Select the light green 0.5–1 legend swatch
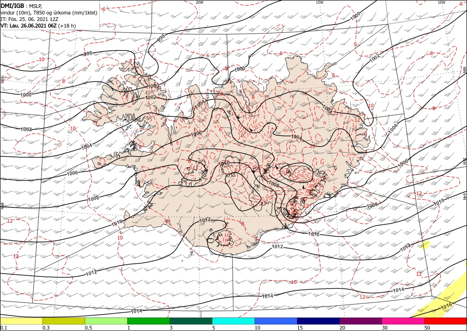This screenshot has height=331, width=467. [x=106, y=321]
